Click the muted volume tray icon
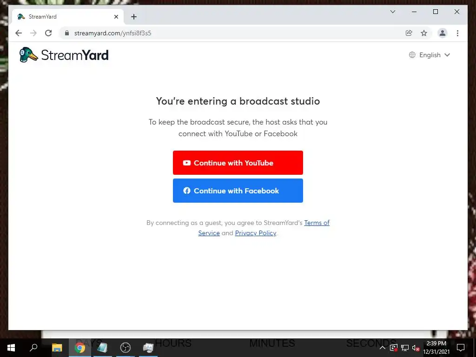Screen dimensions: 476x357 point(416,348)
